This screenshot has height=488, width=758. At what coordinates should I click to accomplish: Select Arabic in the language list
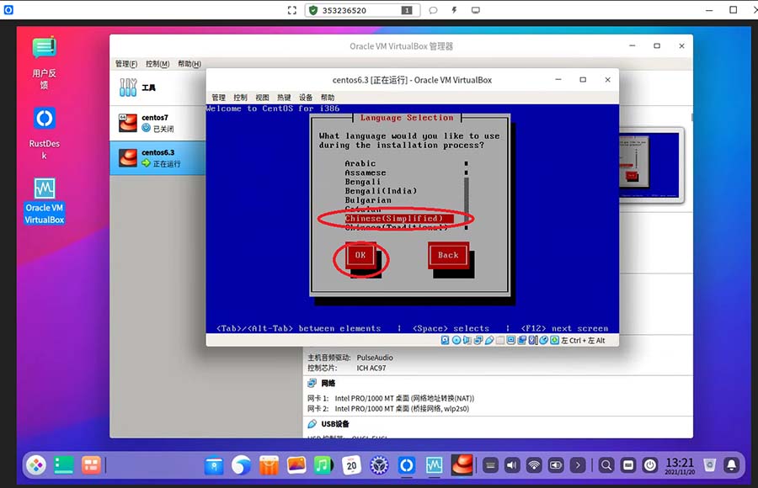pyautogui.click(x=360, y=163)
